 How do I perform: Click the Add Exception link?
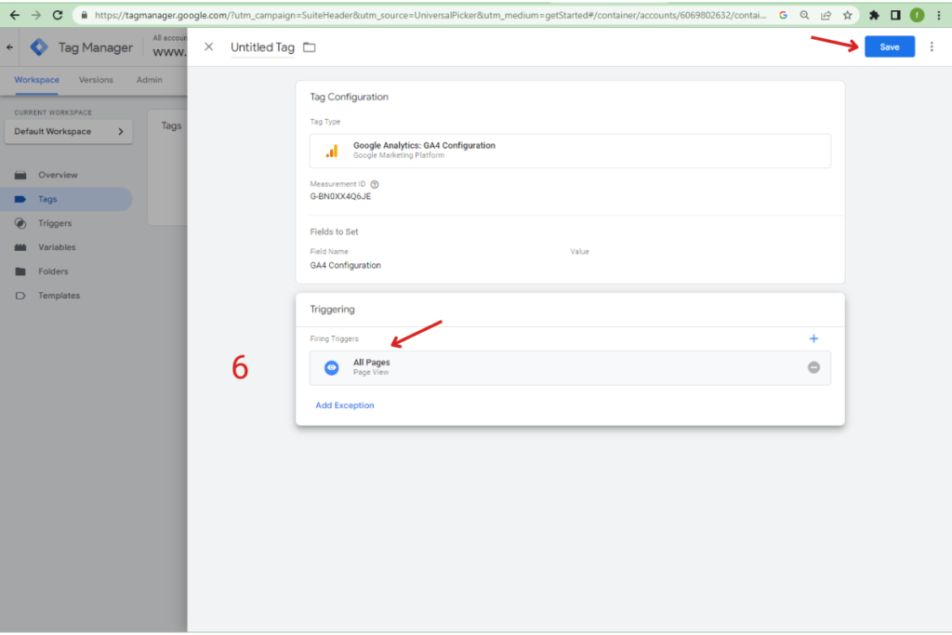click(345, 405)
